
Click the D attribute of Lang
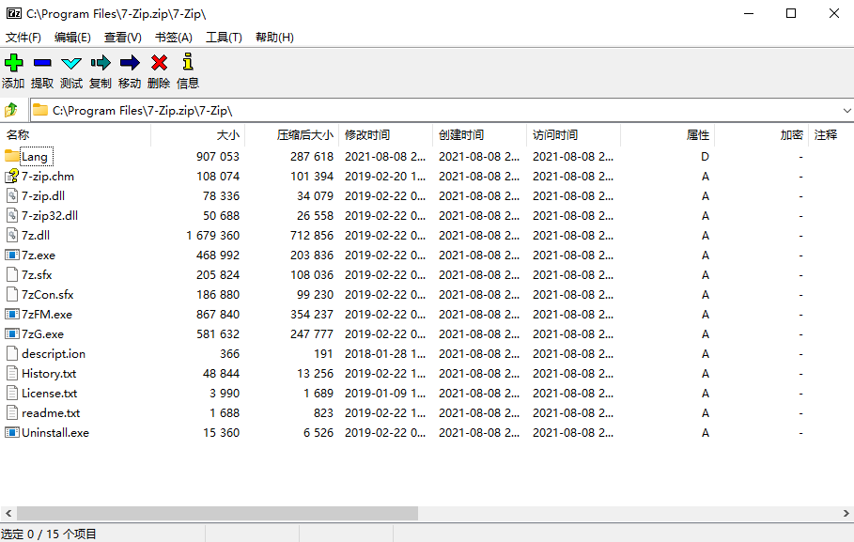coord(705,156)
